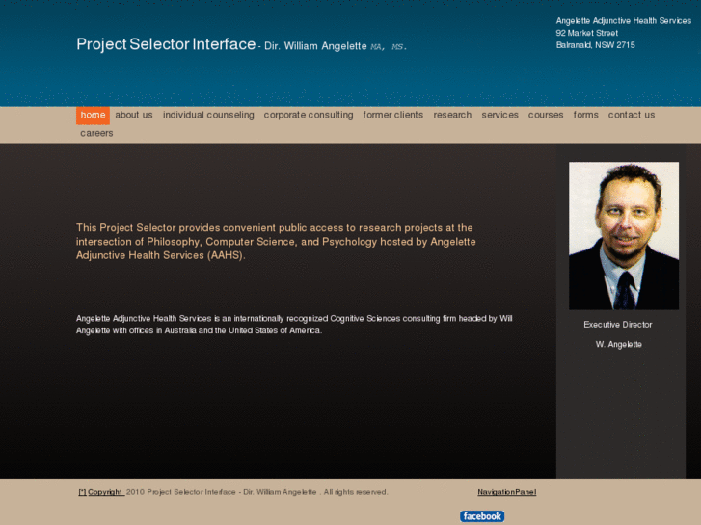The width and height of the screenshot is (701, 525).
Task: Click 'All rights reserved.' footer text
Action: pos(356,492)
